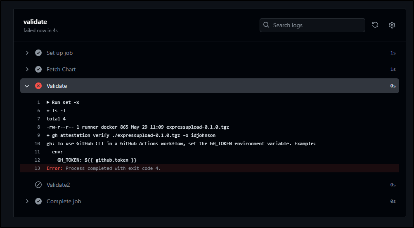Click the red failed status icon for Validate
This screenshot has width=414, height=228.
pyautogui.click(x=38, y=86)
